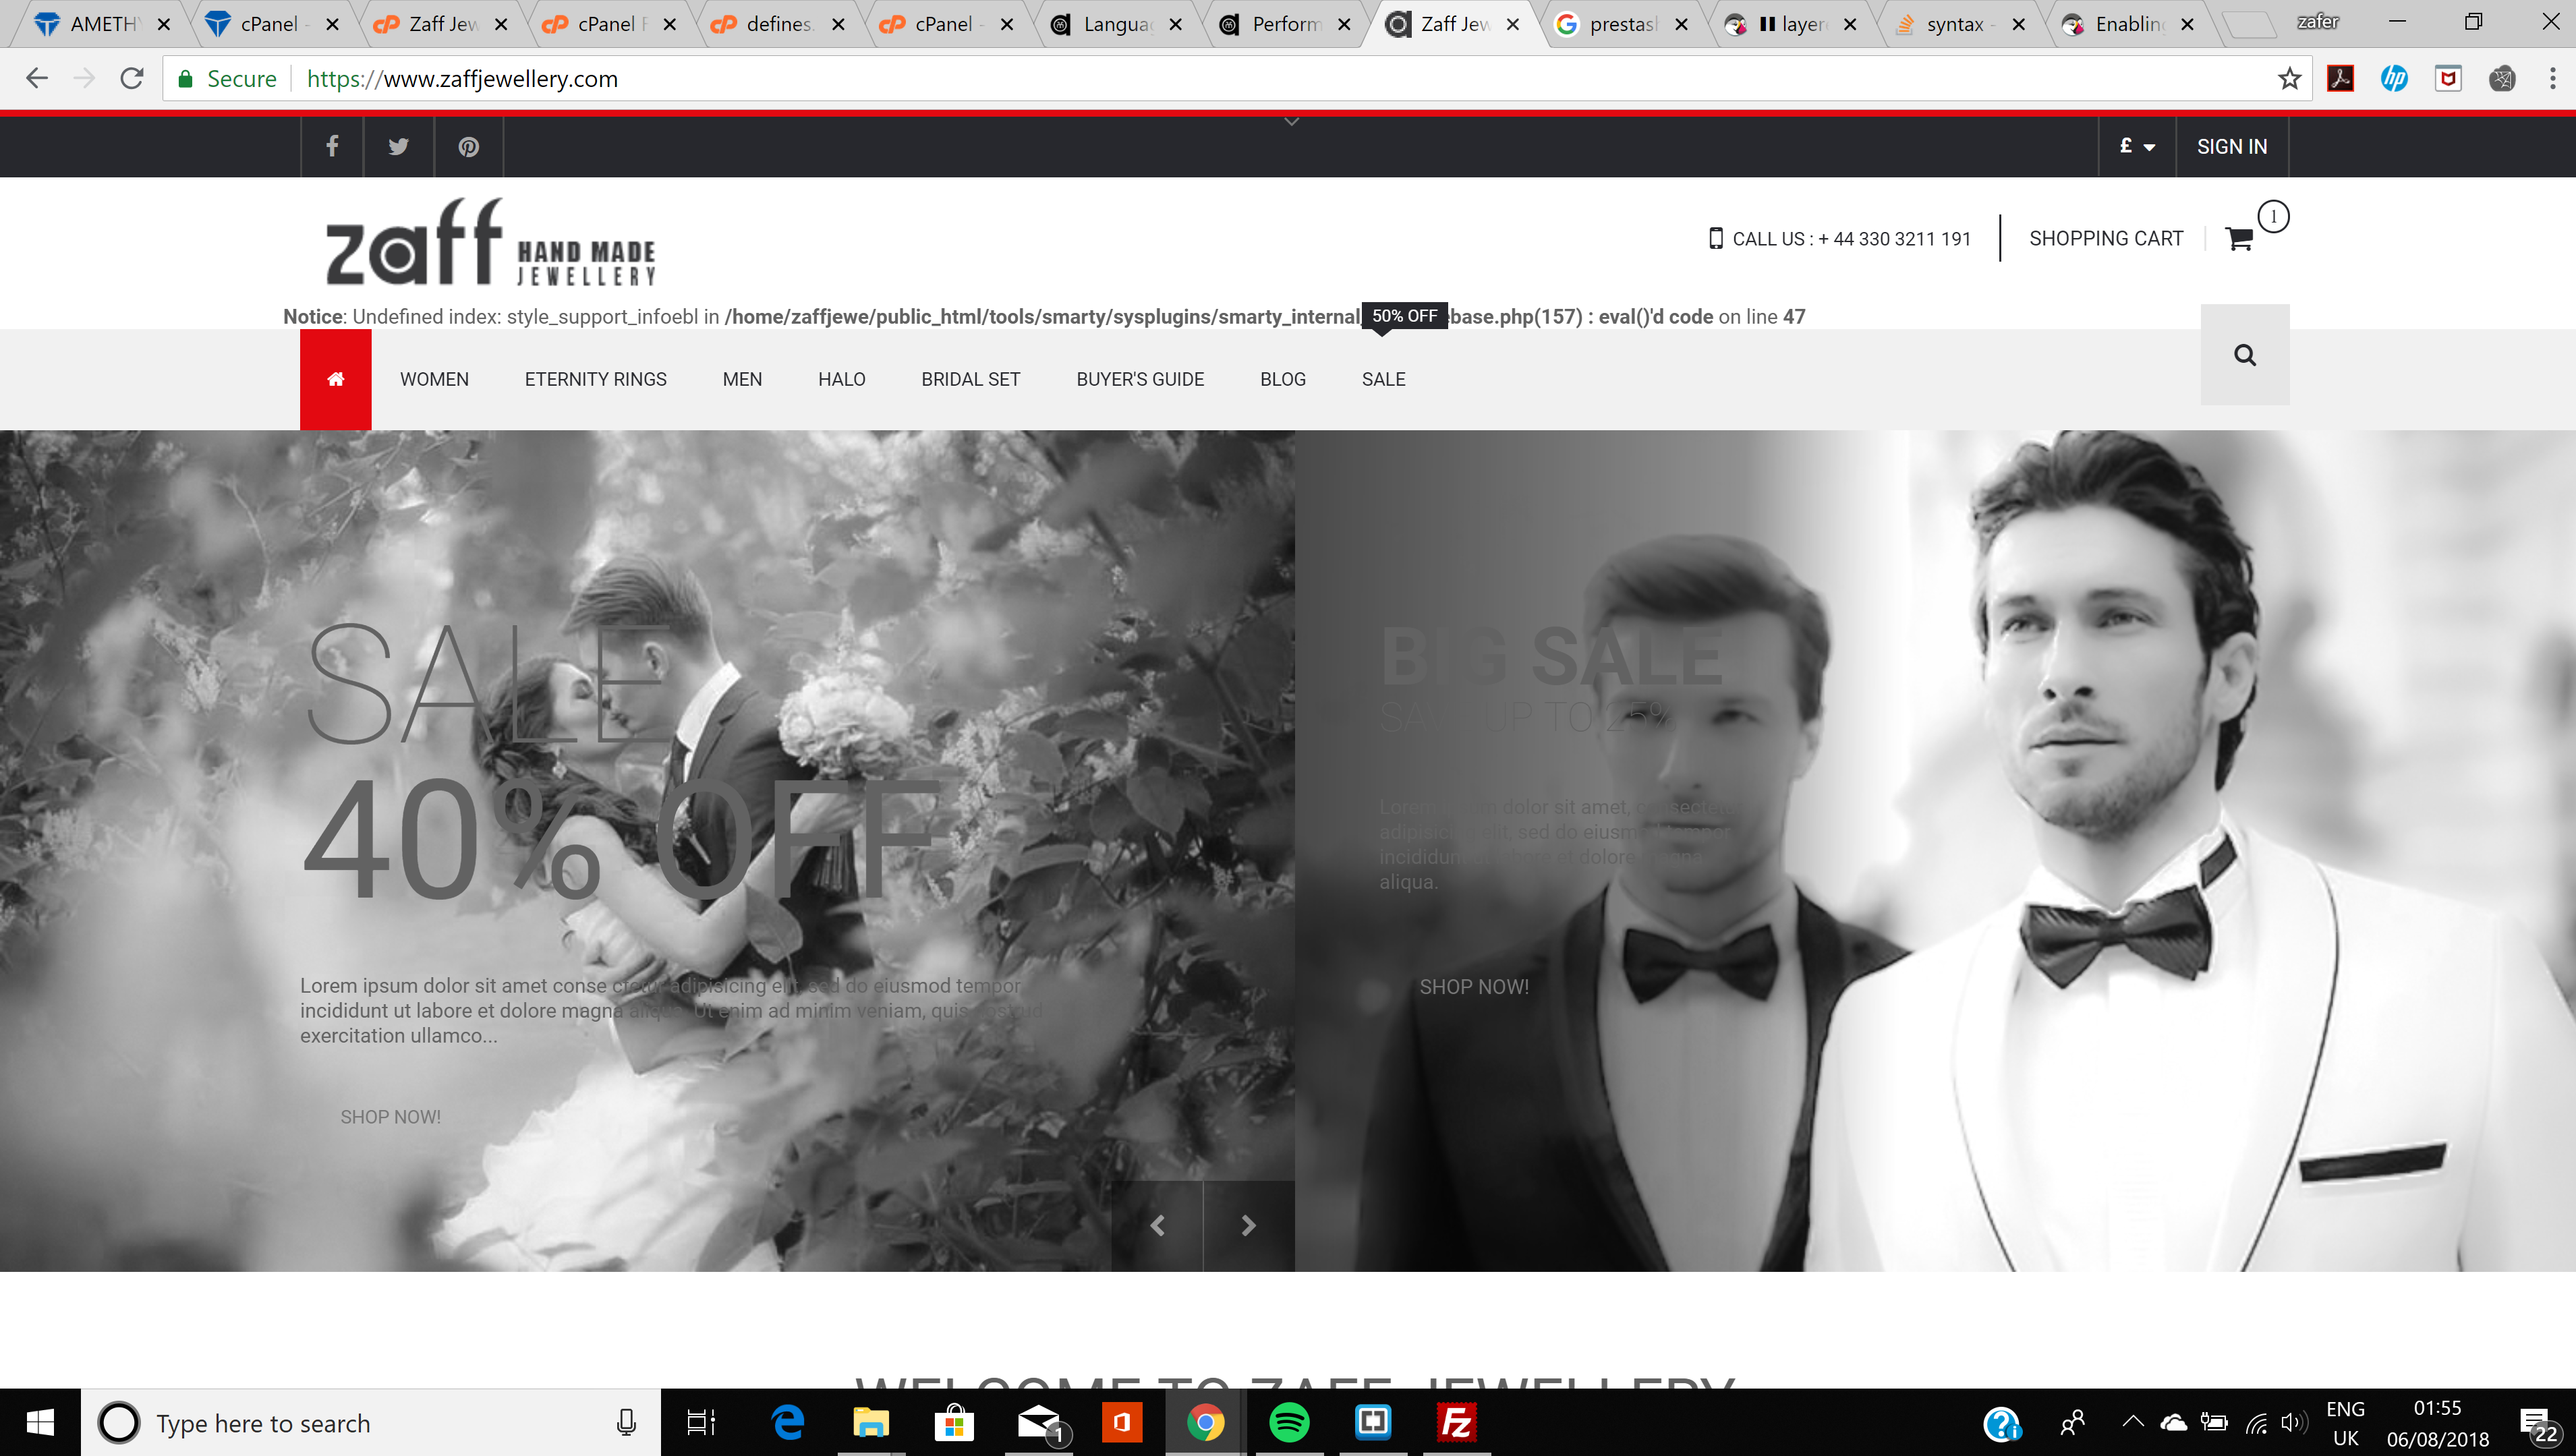The image size is (2576, 1456).
Task: Open Chrome's three-dot menu
Action: 2553,79
